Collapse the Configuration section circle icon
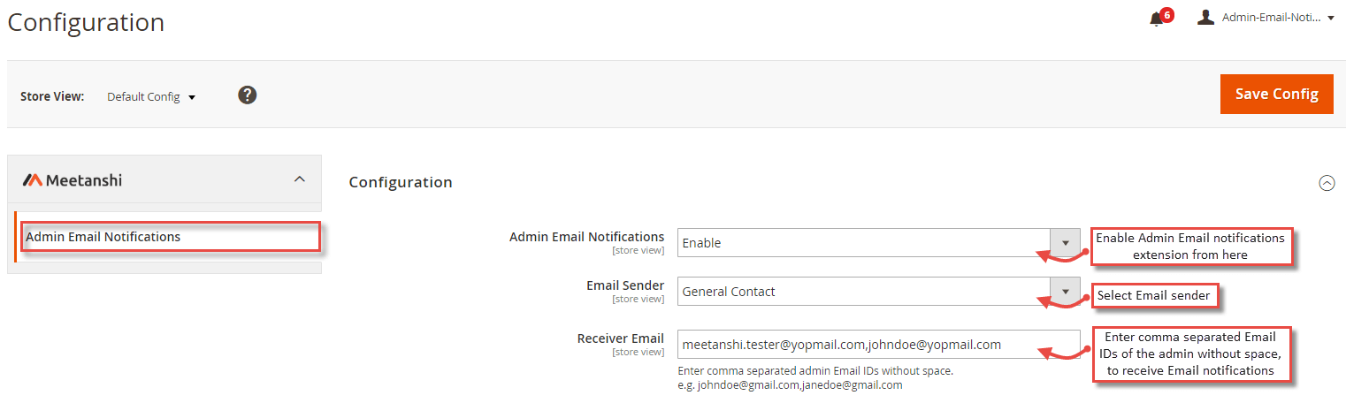The height and width of the screenshot is (403, 1346). [x=1327, y=183]
